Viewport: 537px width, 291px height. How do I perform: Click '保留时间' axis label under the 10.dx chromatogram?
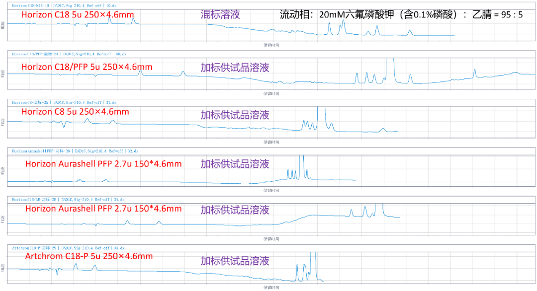[x=271, y=45]
